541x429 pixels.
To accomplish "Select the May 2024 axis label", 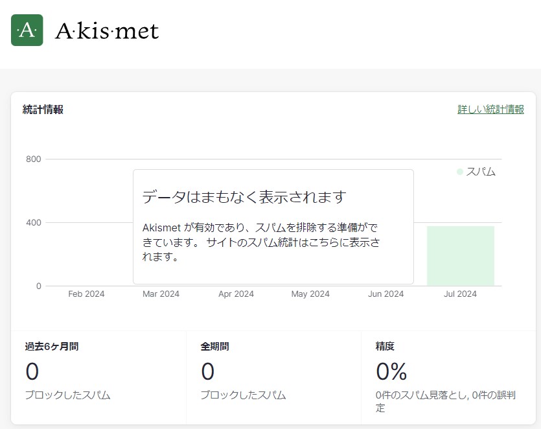I will click(x=310, y=294).
